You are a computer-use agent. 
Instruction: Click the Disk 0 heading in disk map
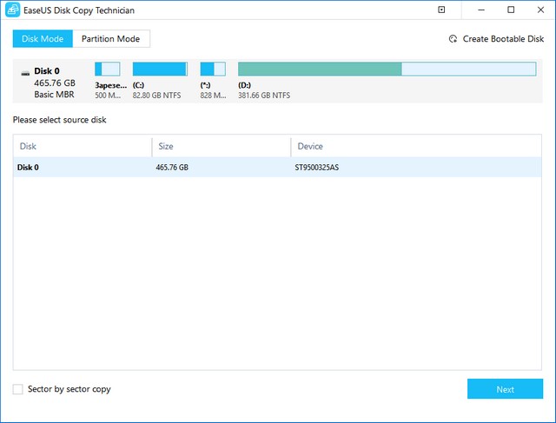point(47,71)
